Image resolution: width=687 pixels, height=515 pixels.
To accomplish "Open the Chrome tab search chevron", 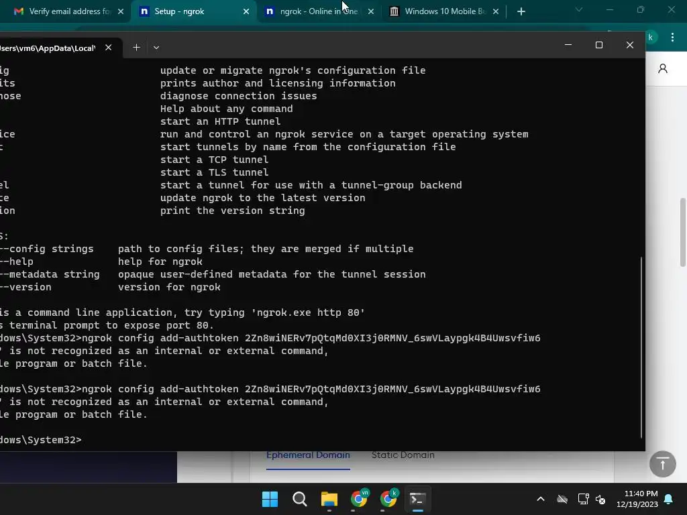I will [579, 9].
